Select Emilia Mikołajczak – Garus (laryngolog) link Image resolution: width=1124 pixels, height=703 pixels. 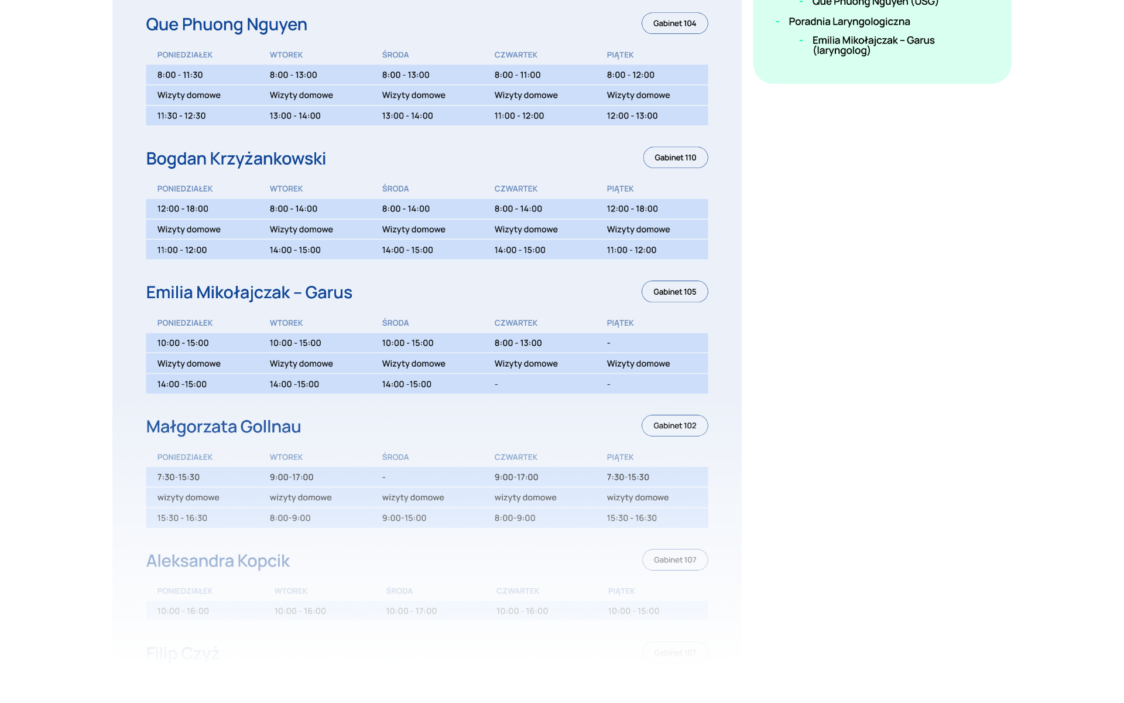point(873,45)
